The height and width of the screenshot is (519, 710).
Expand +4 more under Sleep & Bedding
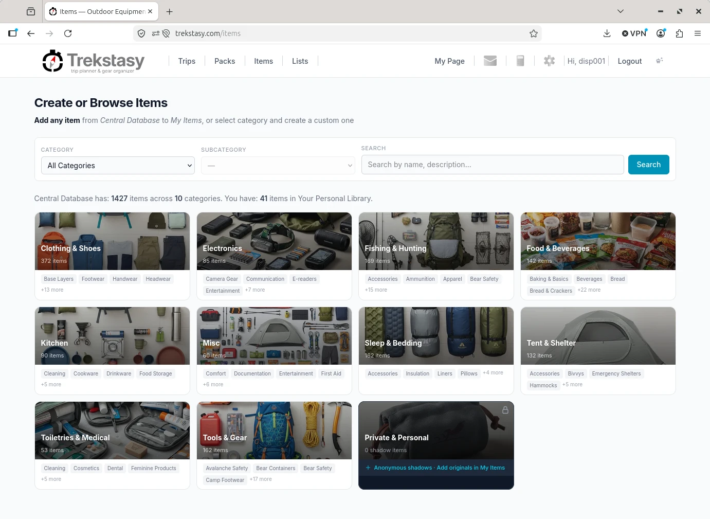coord(493,372)
